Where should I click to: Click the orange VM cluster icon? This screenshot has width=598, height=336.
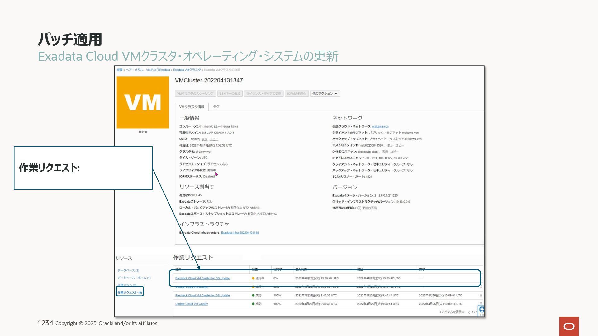(x=143, y=102)
